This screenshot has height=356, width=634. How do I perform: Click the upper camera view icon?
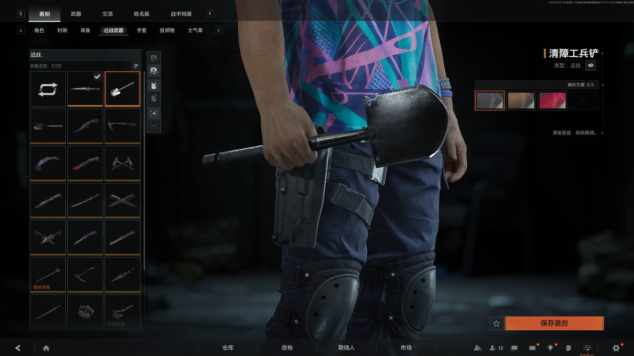[154, 58]
